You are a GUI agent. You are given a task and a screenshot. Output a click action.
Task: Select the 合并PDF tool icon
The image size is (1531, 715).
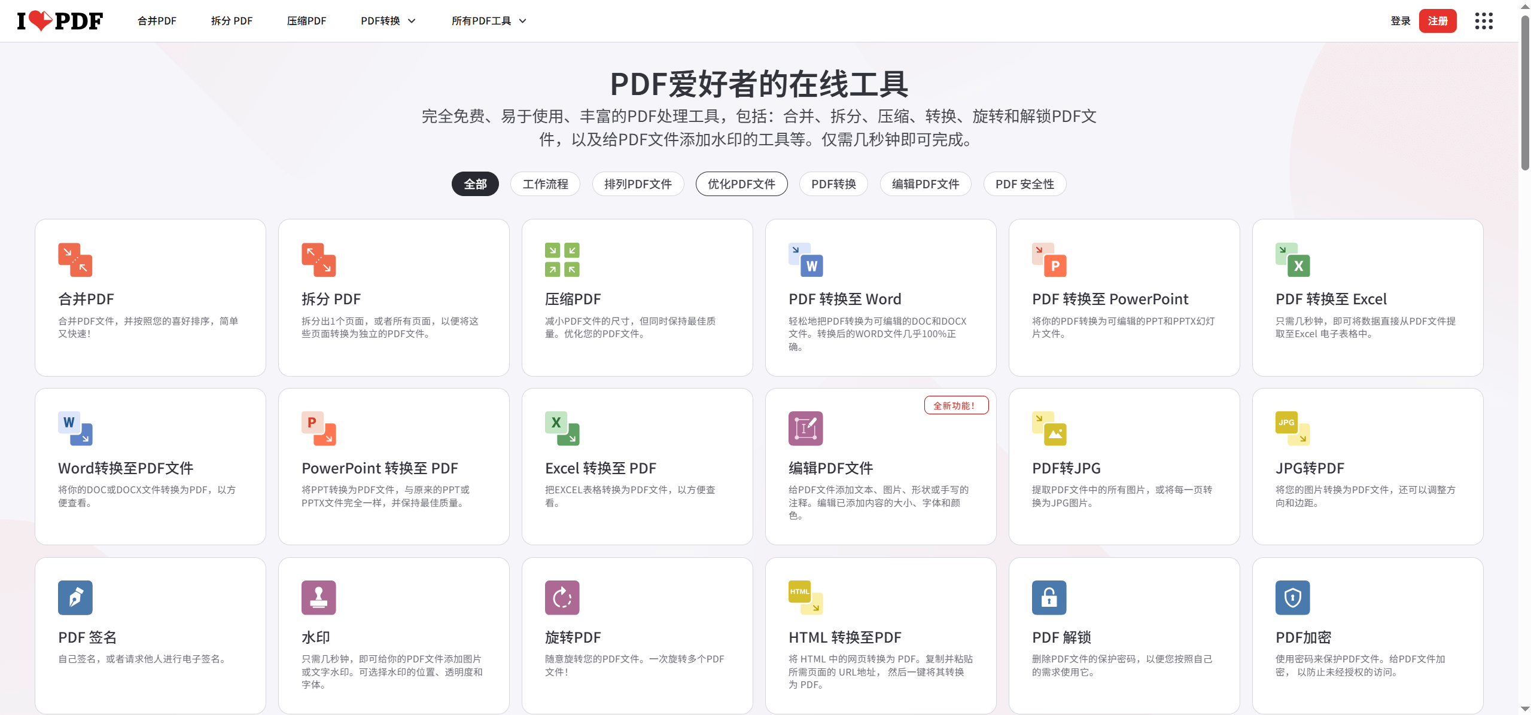(74, 260)
